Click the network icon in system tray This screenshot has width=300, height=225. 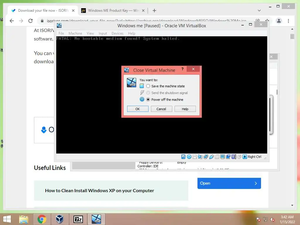pyautogui.click(x=265, y=219)
